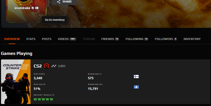This screenshot has height=106, width=211.
Task: Click the 15,791 EU ranking value
Action: click(93, 89)
